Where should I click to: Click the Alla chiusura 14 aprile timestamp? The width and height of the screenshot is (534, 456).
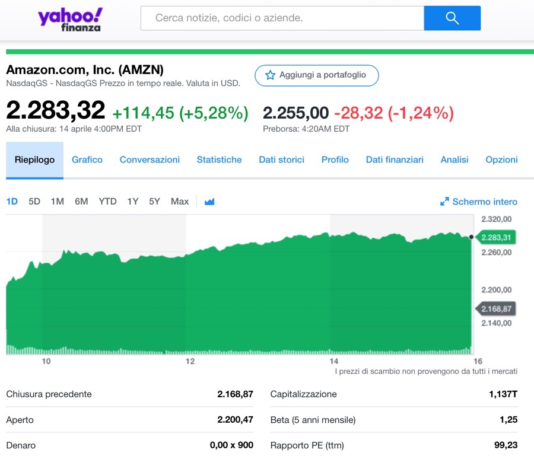(x=74, y=129)
